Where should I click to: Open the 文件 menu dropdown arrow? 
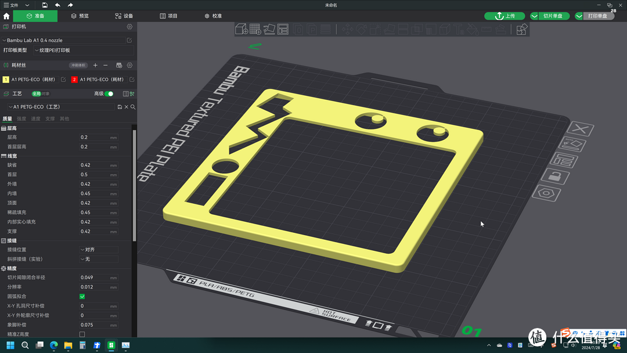click(27, 5)
